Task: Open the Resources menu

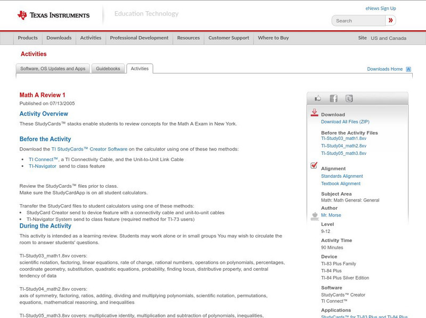Action: [189, 38]
